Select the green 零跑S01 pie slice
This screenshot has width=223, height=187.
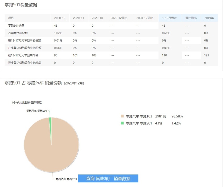pos(50,128)
